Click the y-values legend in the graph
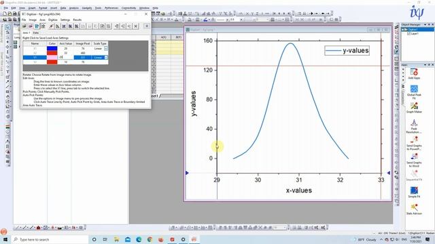 (347, 50)
